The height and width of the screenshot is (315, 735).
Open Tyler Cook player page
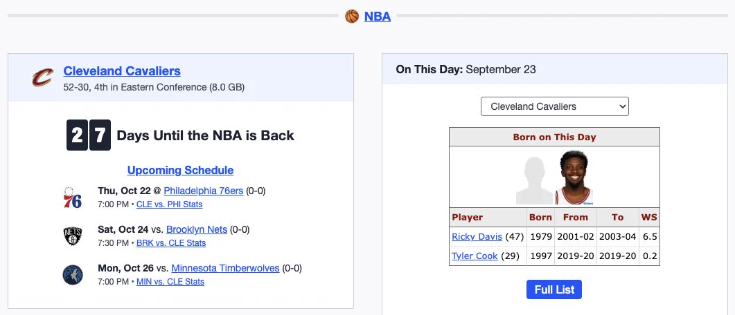pos(475,256)
